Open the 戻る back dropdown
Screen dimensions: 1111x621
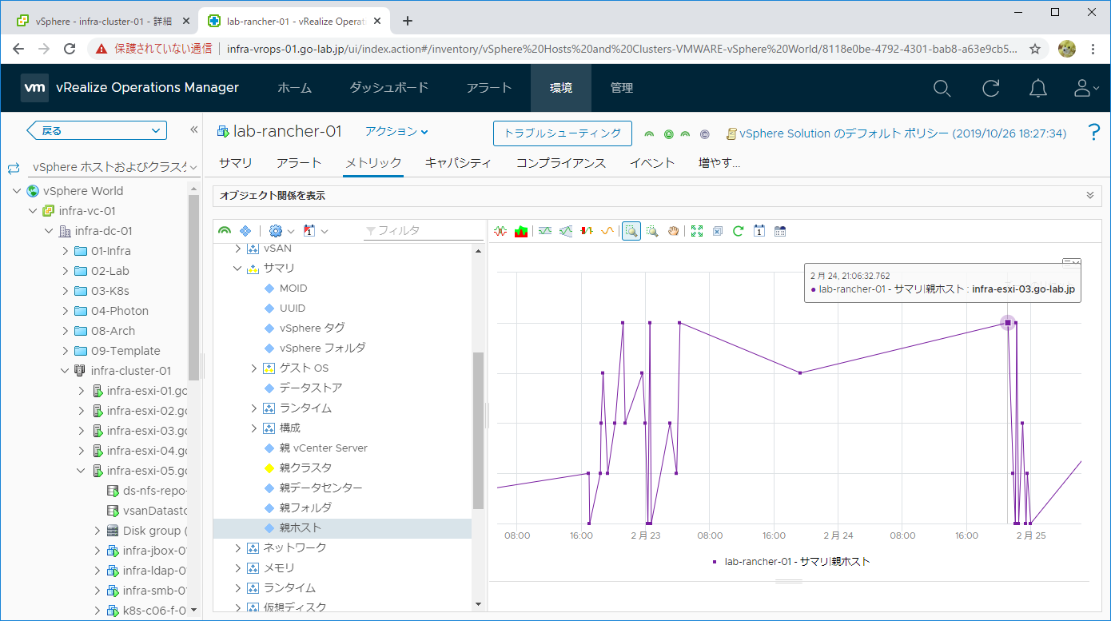(97, 130)
